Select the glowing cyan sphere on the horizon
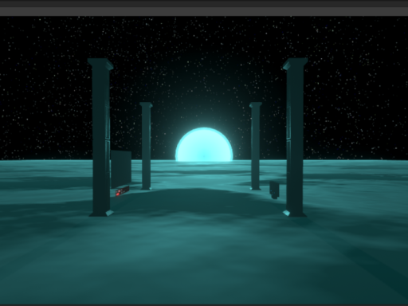 coord(204,144)
